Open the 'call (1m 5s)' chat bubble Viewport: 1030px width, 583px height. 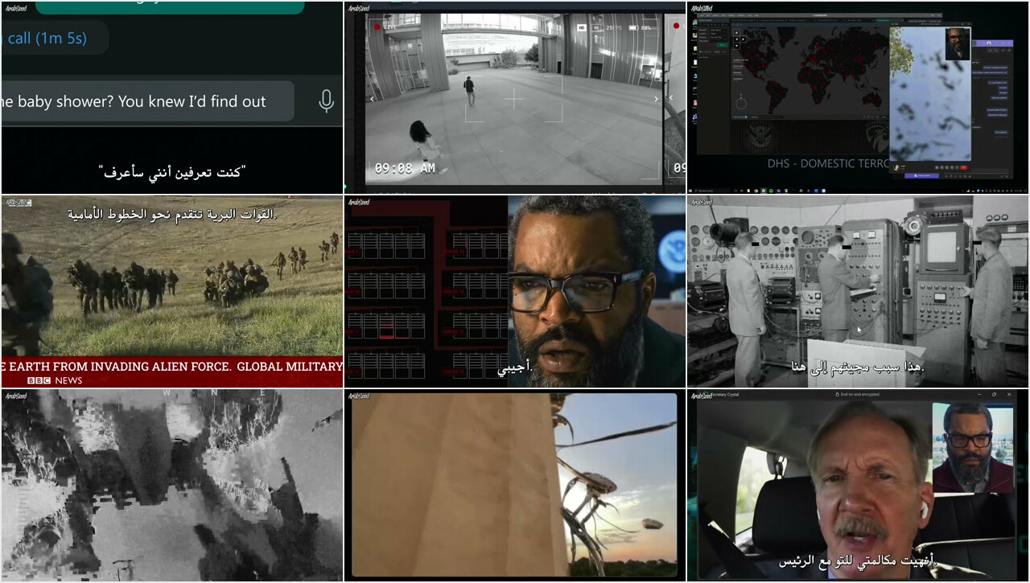tap(53, 38)
